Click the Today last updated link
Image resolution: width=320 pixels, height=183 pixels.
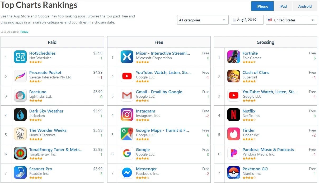pos(24,32)
